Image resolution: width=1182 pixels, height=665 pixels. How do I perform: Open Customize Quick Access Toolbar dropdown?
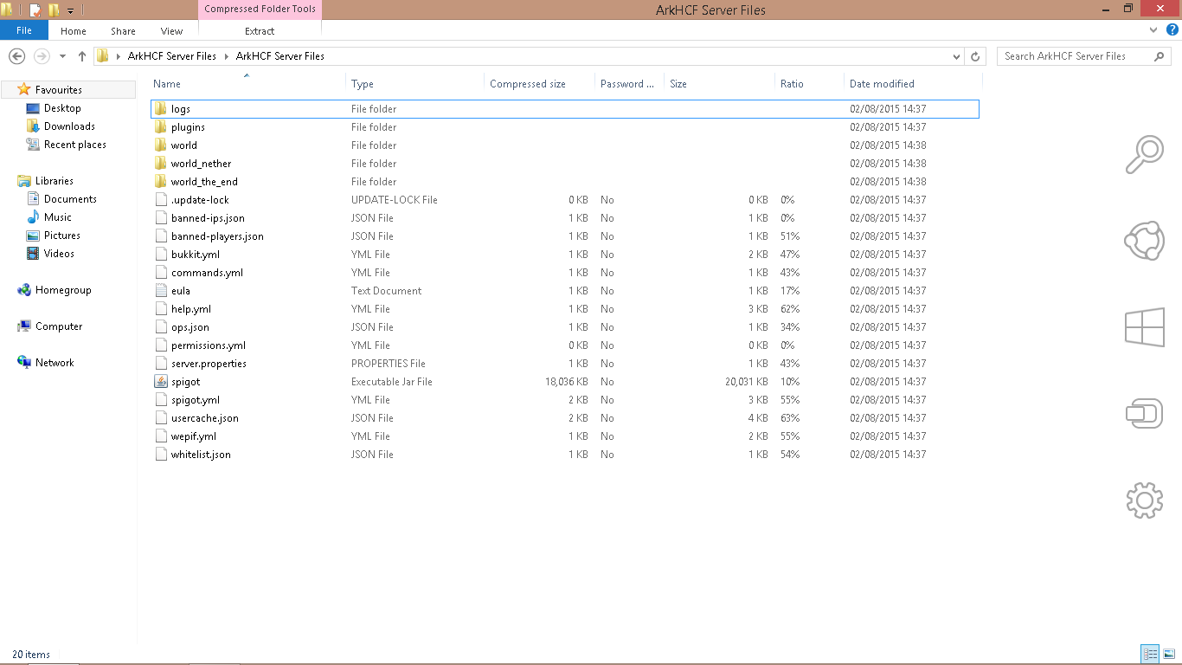(70, 11)
